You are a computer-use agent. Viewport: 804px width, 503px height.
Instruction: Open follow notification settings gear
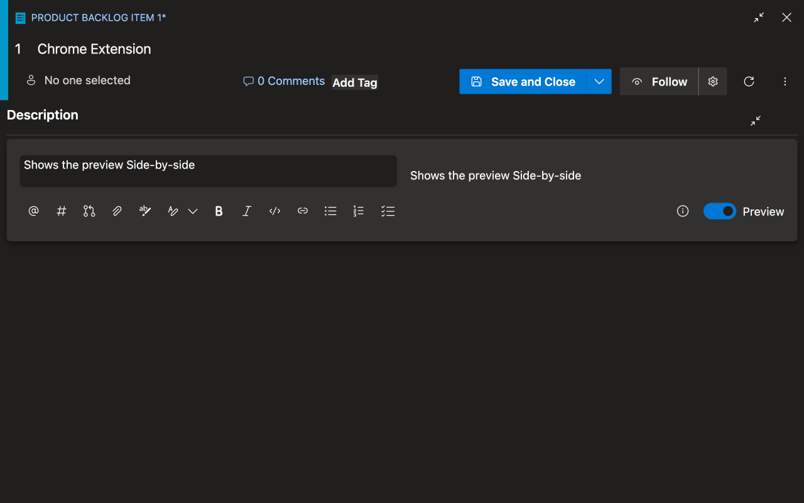(713, 82)
